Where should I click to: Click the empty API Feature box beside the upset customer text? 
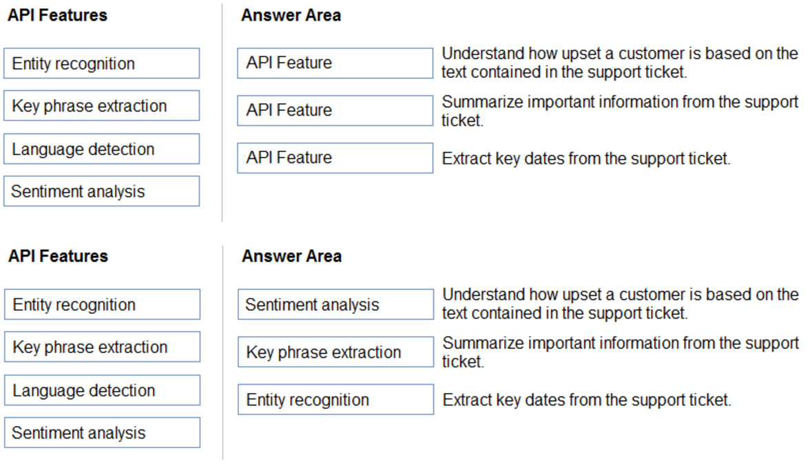(335, 63)
